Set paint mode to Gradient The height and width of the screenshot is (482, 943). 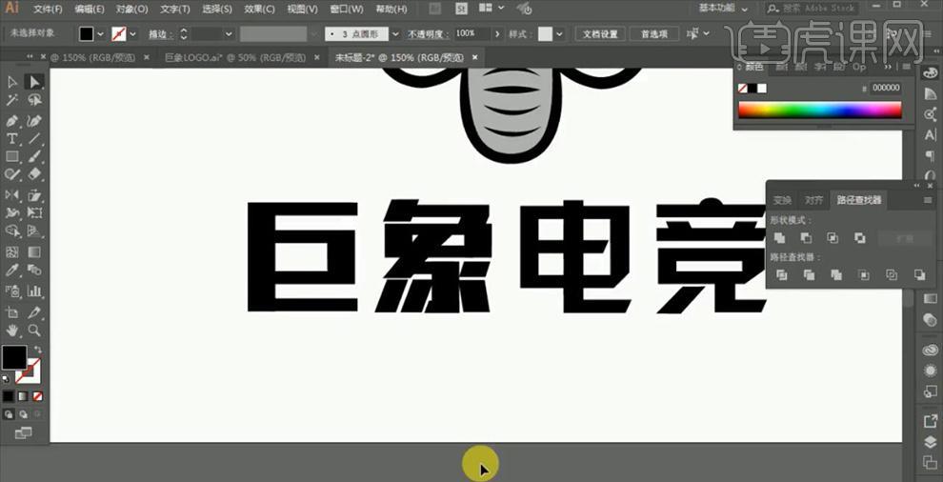(23, 396)
